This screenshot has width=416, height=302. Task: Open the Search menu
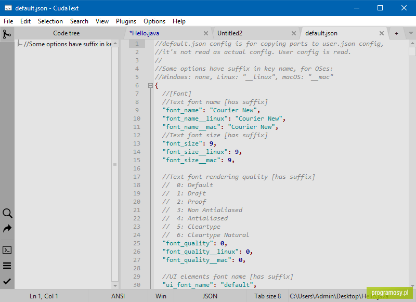pyautogui.click(x=79, y=21)
